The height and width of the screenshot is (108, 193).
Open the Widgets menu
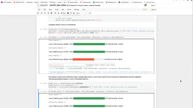[77, 10]
